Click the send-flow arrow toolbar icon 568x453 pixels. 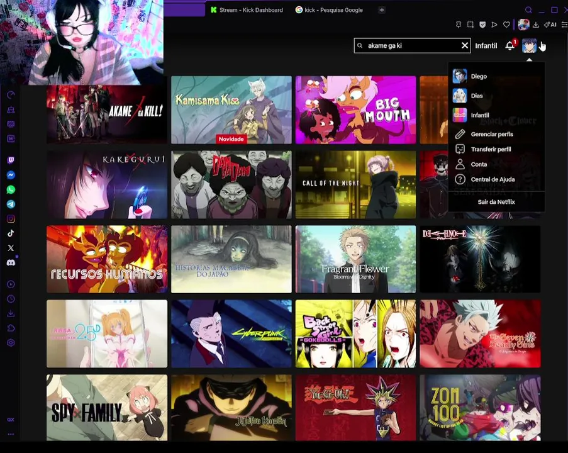coord(494,25)
